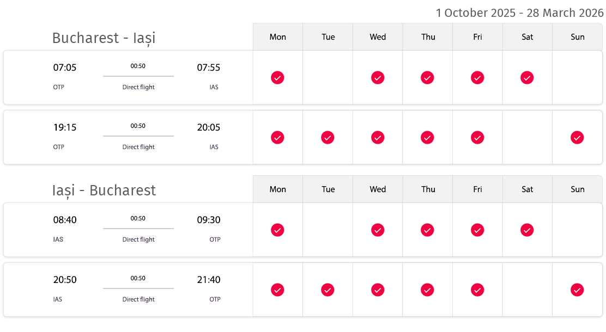606x332 pixels.
Task: Click Tuesday checkmark for 20:50 Iași departure
Action: [x=328, y=290]
